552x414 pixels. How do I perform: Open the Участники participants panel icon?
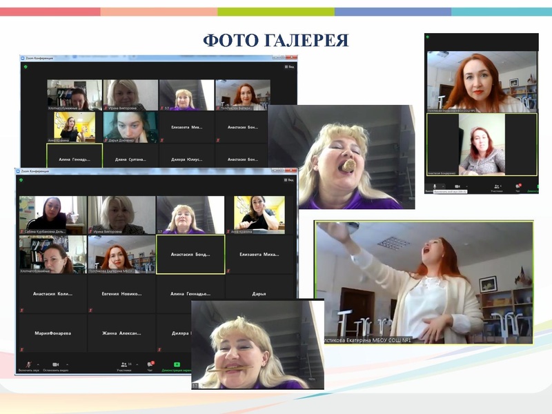124,363
